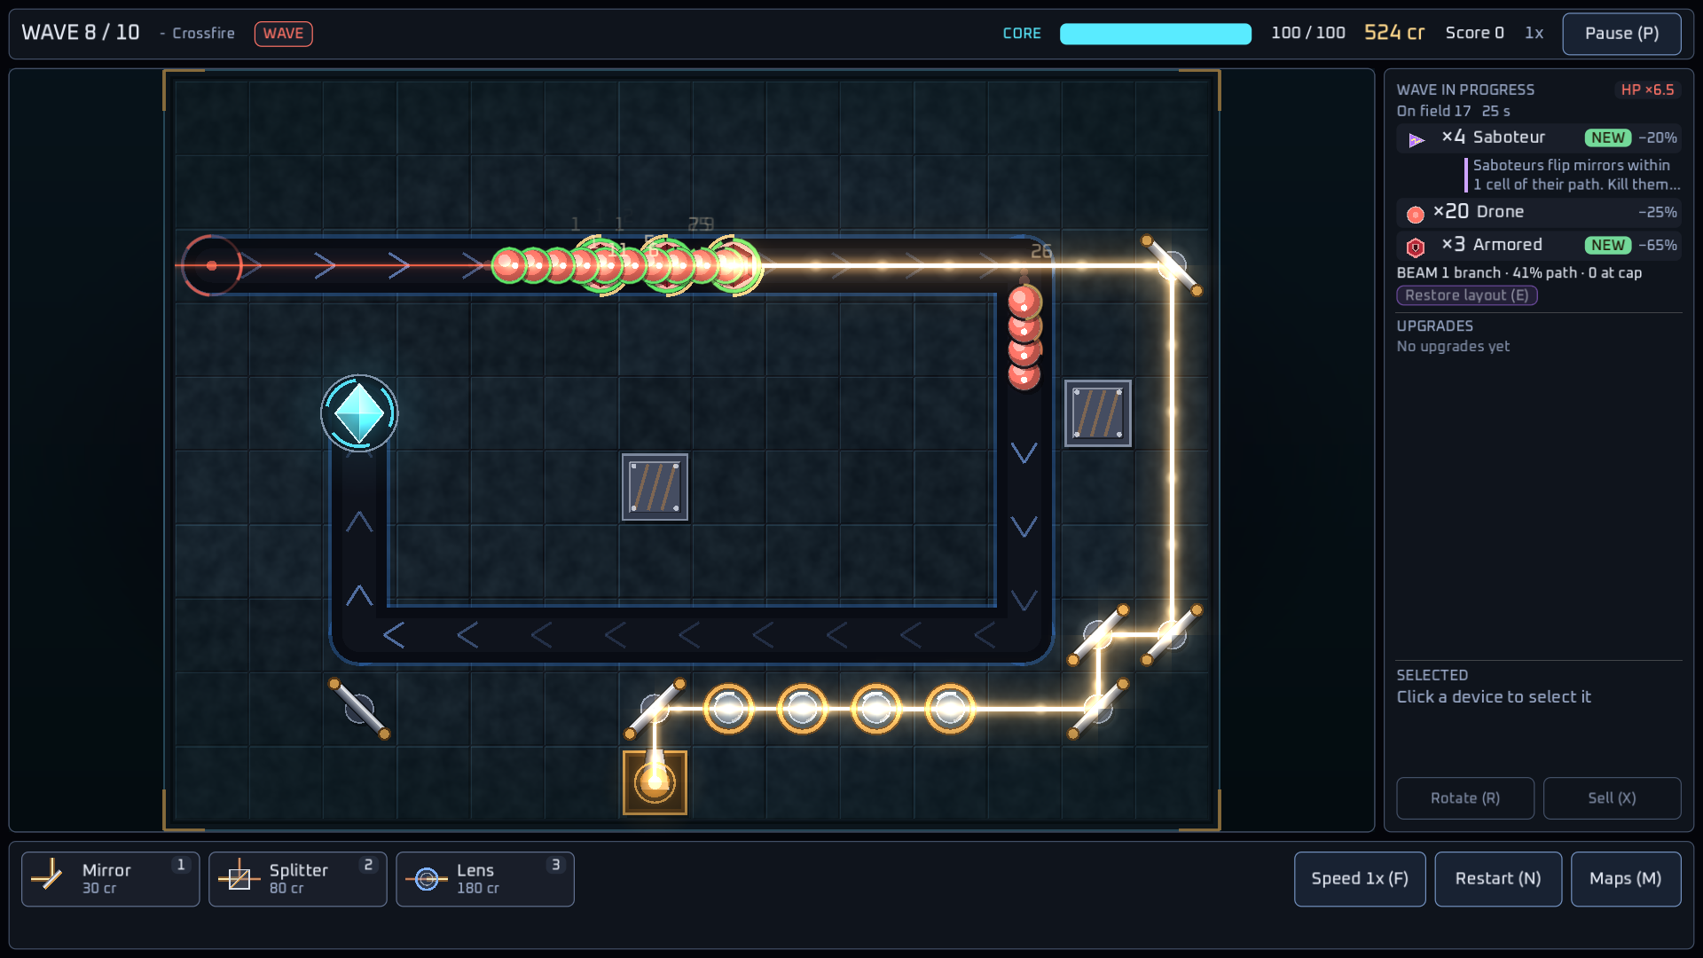Select the third lens in the beam row
The width and height of the screenshot is (1703, 958).
(876, 709)
